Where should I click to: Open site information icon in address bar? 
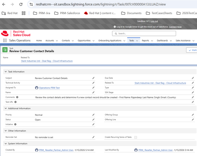click(31, 4)
